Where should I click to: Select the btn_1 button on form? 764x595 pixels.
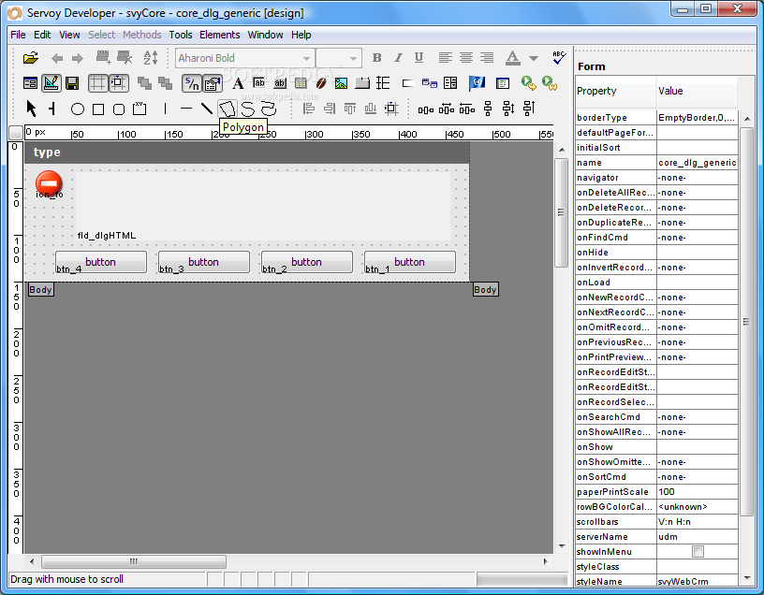(409, 262)
